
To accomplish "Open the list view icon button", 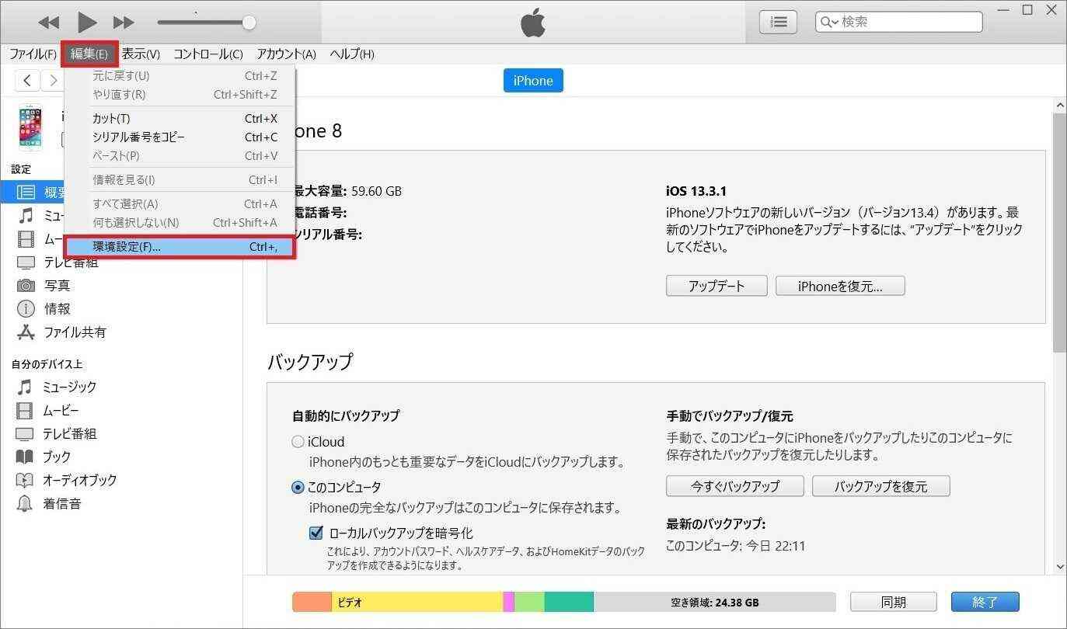I will pyautogui.click(x=777, y=22).
